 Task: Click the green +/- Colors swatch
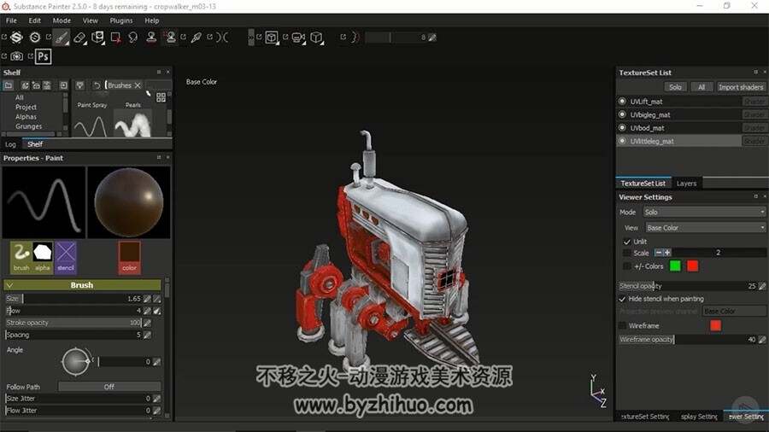(675, 266)
